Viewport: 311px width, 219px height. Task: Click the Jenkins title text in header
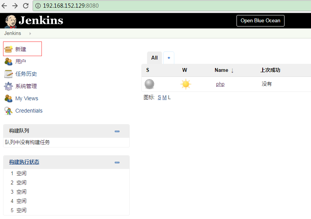coord(41,20)
